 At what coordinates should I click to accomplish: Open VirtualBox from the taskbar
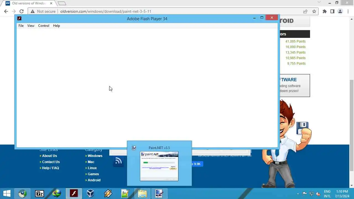point(90,193)
